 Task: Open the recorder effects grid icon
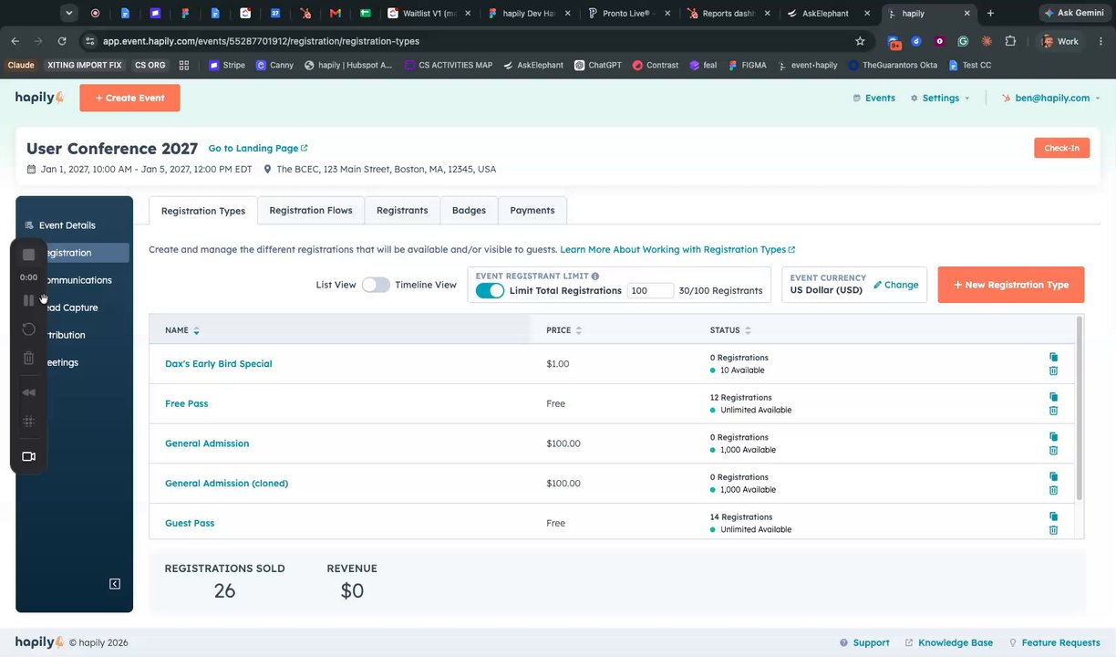28,422
